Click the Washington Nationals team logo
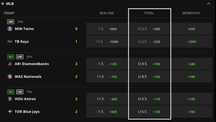This screenshot has height=122, width=216. pos(10,76)
